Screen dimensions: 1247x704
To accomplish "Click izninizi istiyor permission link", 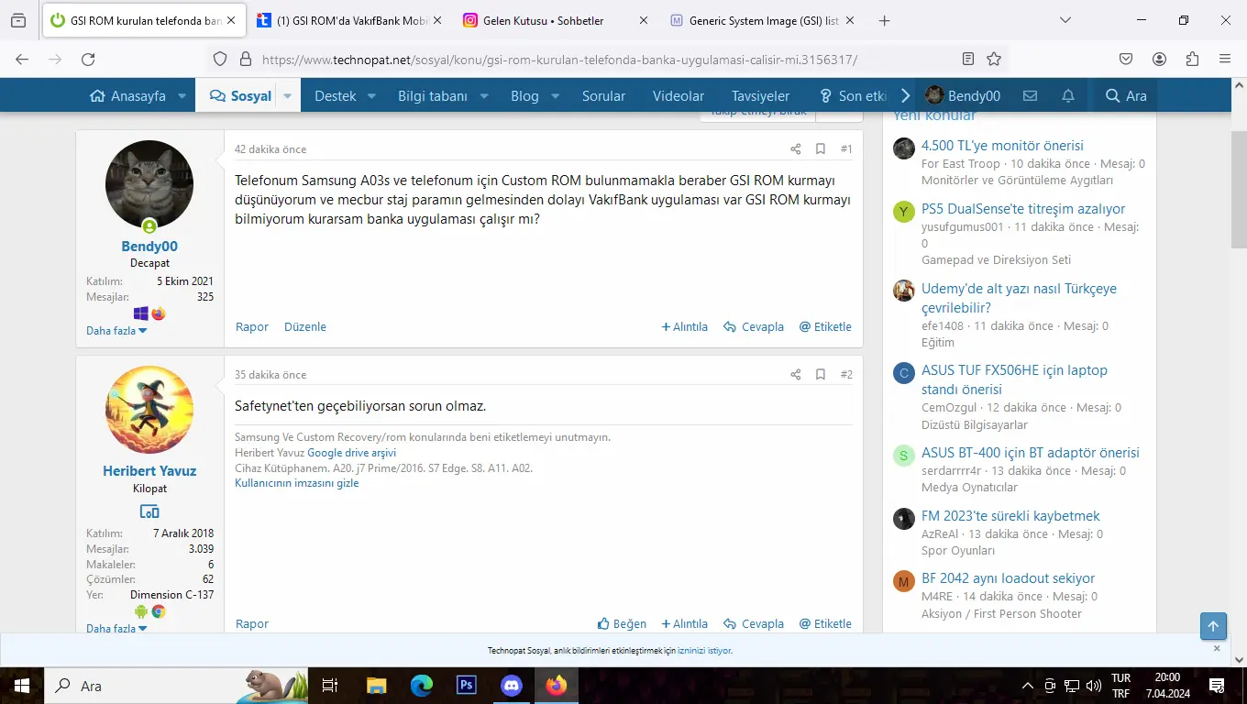I will click(704, 651).
